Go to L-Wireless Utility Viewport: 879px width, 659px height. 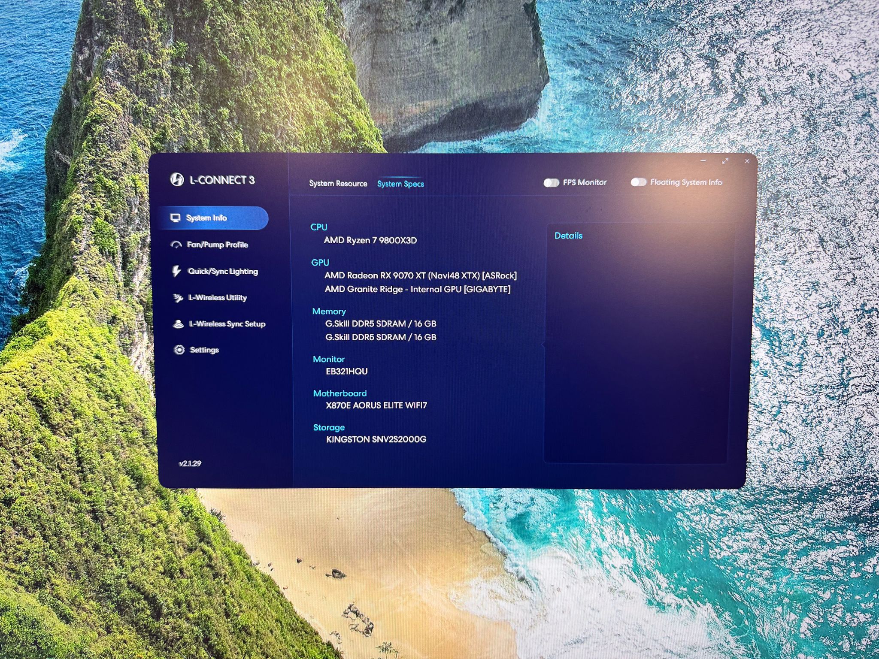click(218, 298)
